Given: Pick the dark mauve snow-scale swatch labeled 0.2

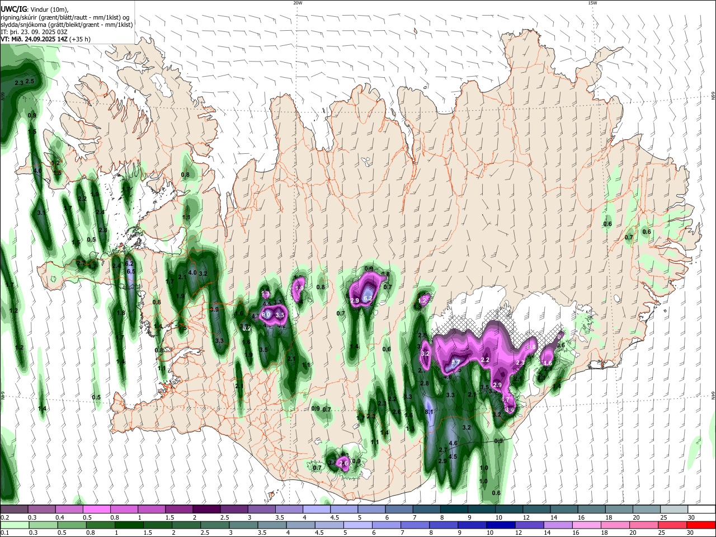Looking at the screenshot, I should pos(14,510).
